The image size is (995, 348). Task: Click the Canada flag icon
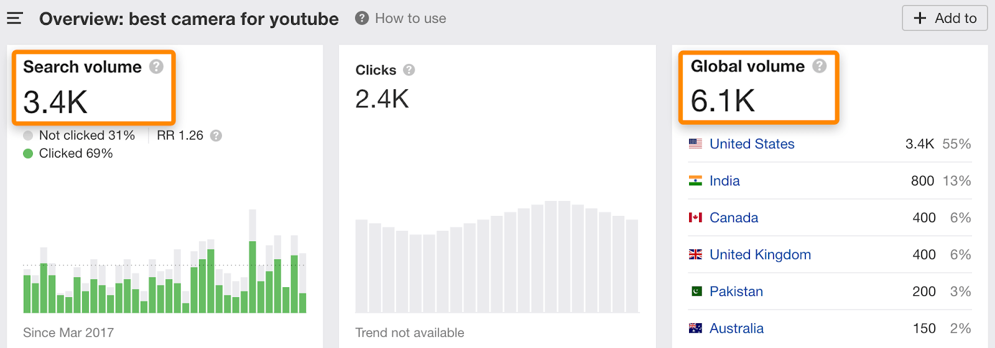[695, 218]
